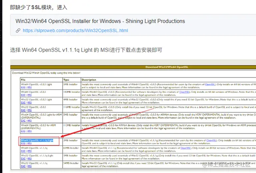The width and height of the screenshot is (256, 173).
Task: Click the OpenSSL link in the 63MB v1.1.1q description
Action: [186, 148]
